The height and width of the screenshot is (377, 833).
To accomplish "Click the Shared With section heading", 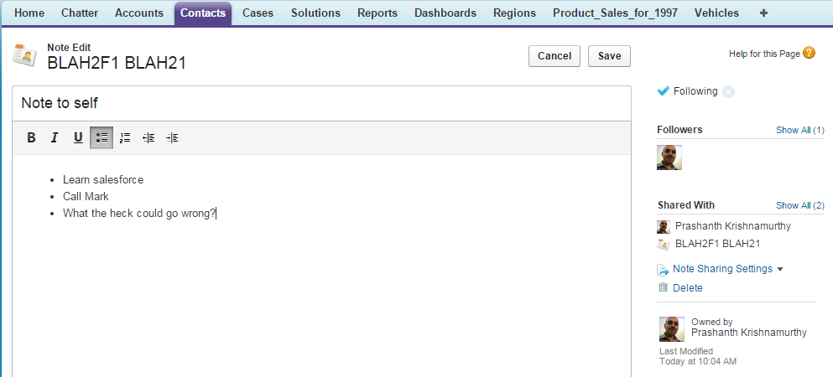I will [x=686, y=205].
